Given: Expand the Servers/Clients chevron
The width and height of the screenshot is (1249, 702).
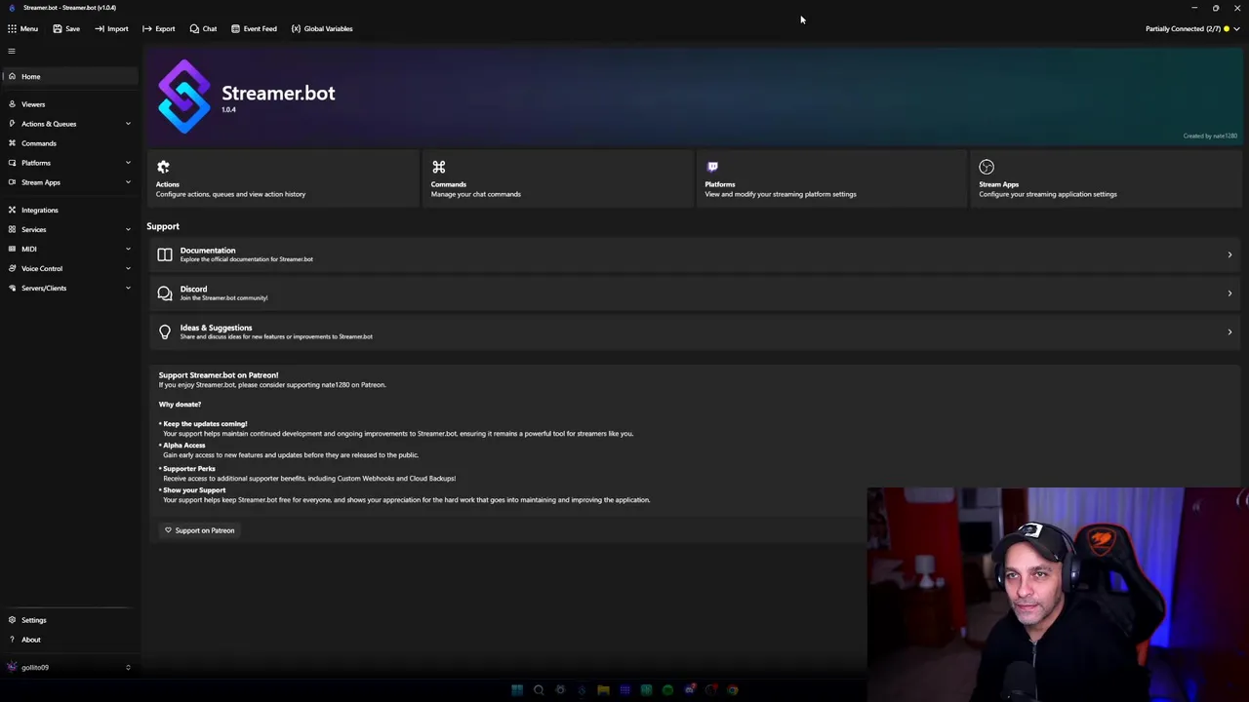Looking at the screenshot, I should [x=128, y=288].
